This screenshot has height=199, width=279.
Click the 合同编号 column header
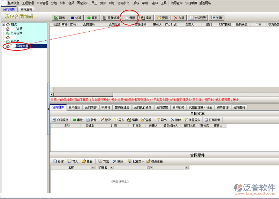click(89, 25)
